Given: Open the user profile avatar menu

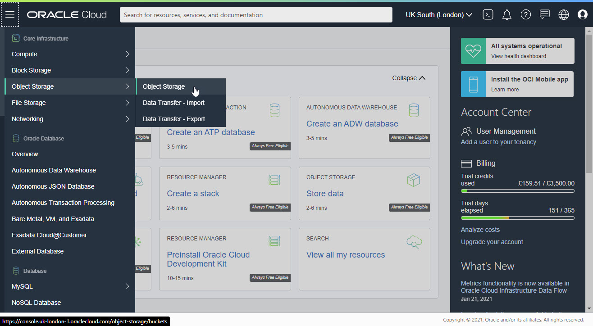Looking at the screenshot, I should [582, 14].
